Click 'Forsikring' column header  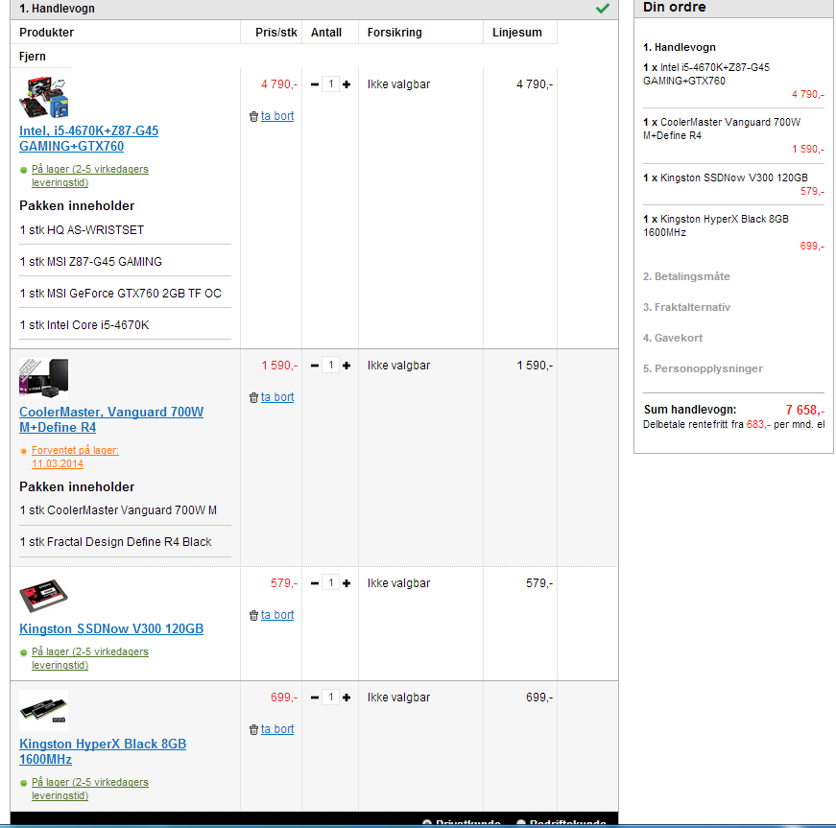tap(394, 33)
